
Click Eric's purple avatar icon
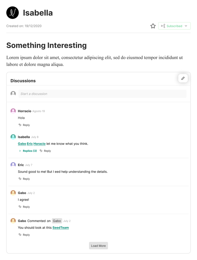[x=13, y=165]
